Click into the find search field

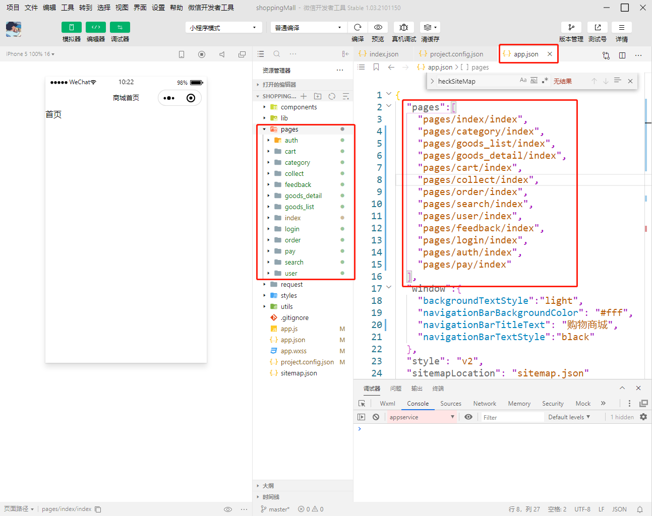tap(477, 81)
